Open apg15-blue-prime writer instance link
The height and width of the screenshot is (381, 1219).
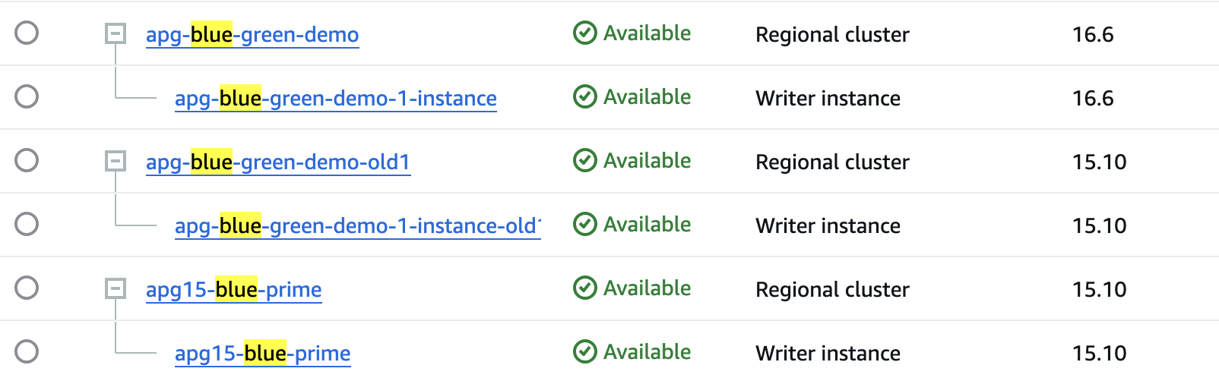pyautogui.click(x=262, y=354)
